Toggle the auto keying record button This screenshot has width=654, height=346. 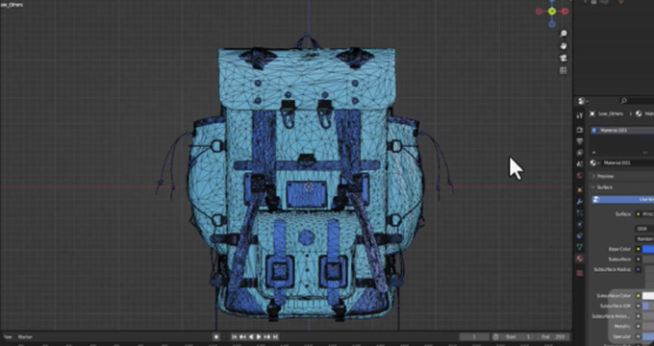216,336
